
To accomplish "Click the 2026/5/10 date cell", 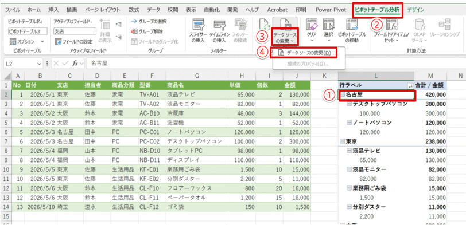I will coord(40,207).
